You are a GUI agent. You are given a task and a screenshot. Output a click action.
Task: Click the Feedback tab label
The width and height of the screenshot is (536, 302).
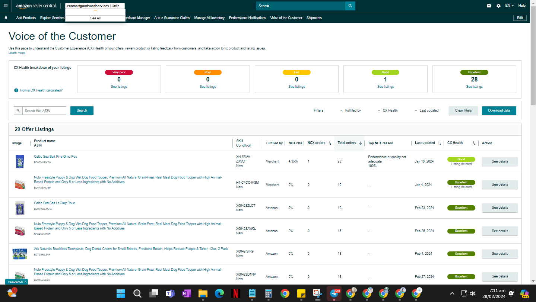click(15, 282)
